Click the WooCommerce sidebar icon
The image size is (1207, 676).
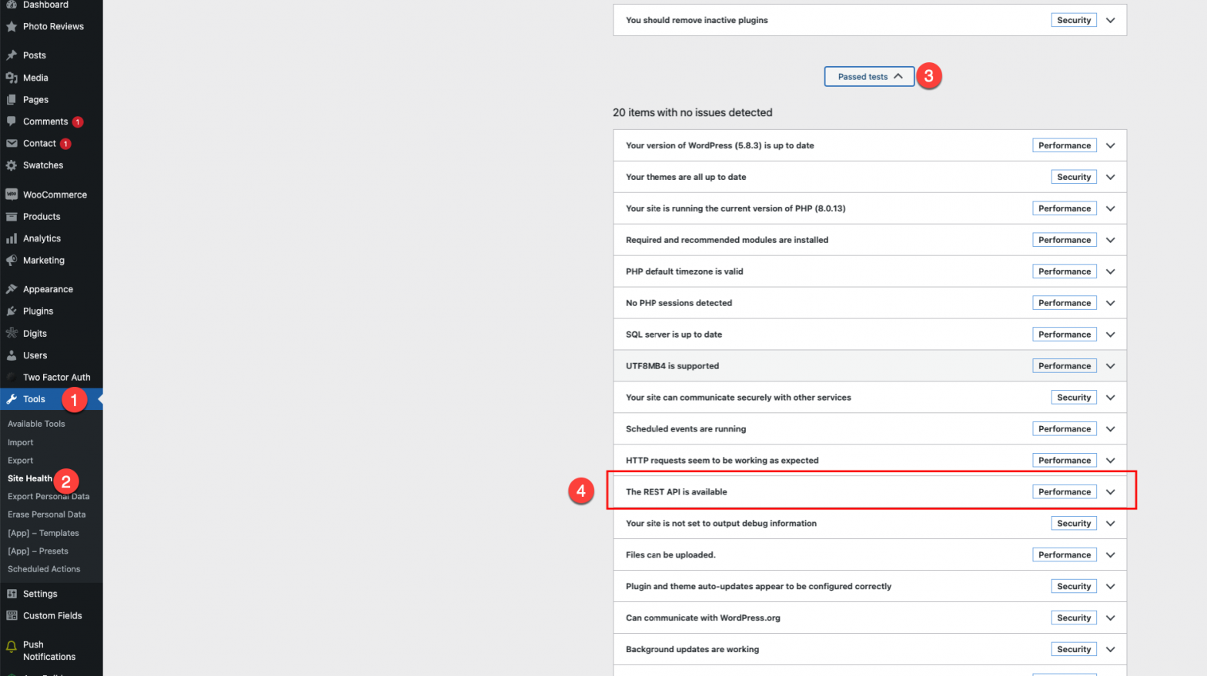click(x=11, y=194)
